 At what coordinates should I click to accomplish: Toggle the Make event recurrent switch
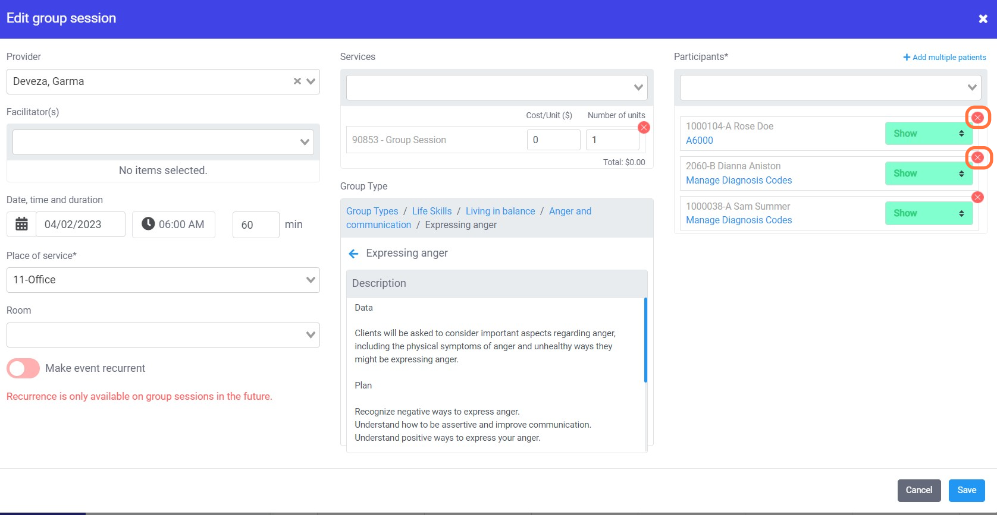[23, 368]
